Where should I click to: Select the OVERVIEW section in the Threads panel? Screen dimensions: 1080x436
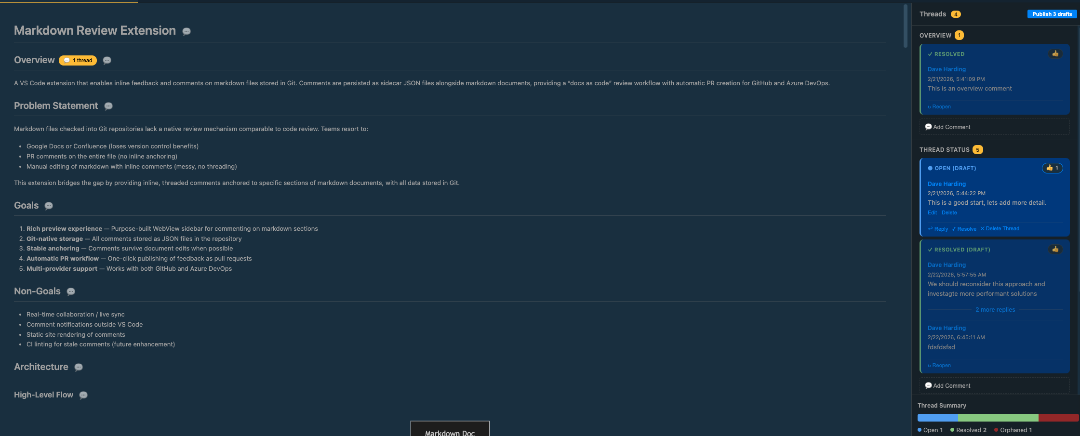coord(935,35)
